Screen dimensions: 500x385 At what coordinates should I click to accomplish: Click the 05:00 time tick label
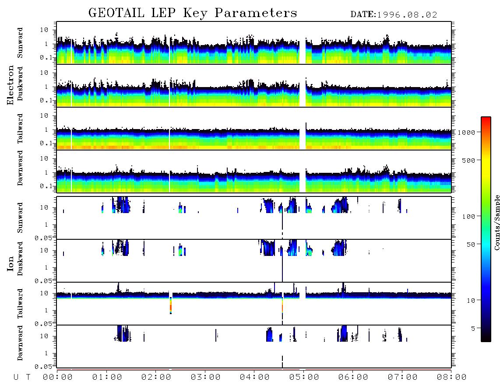tap(304, 377)
